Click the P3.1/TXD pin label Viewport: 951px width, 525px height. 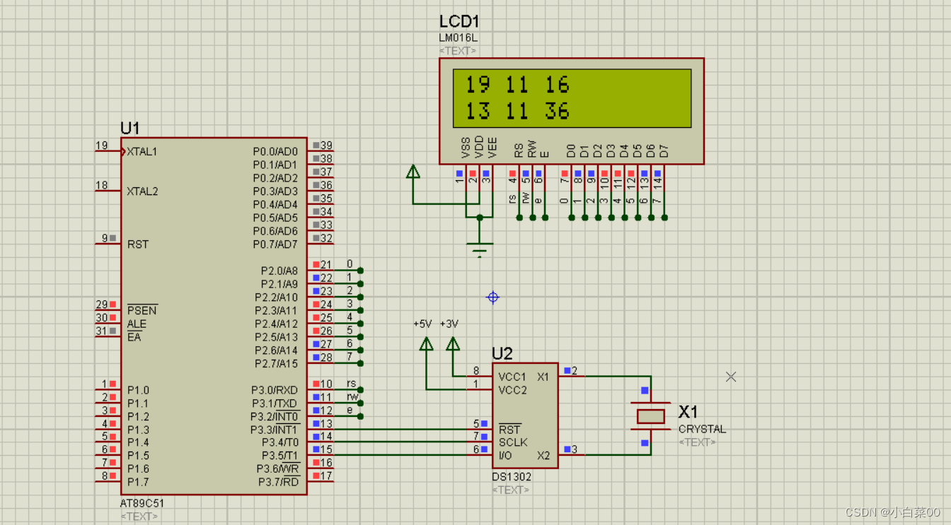(x=275, y=403)
